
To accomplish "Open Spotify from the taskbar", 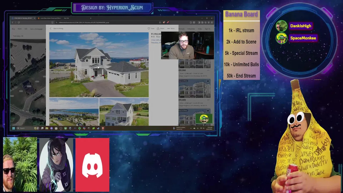I will tap(80, 128).
